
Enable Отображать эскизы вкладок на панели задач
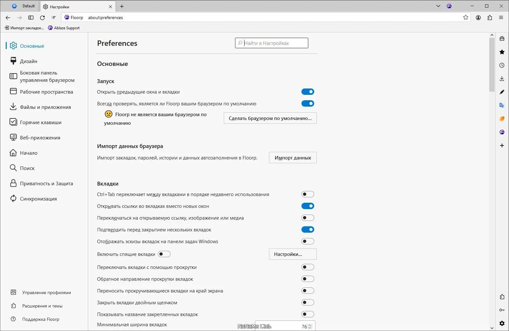(x=308, y=242)
